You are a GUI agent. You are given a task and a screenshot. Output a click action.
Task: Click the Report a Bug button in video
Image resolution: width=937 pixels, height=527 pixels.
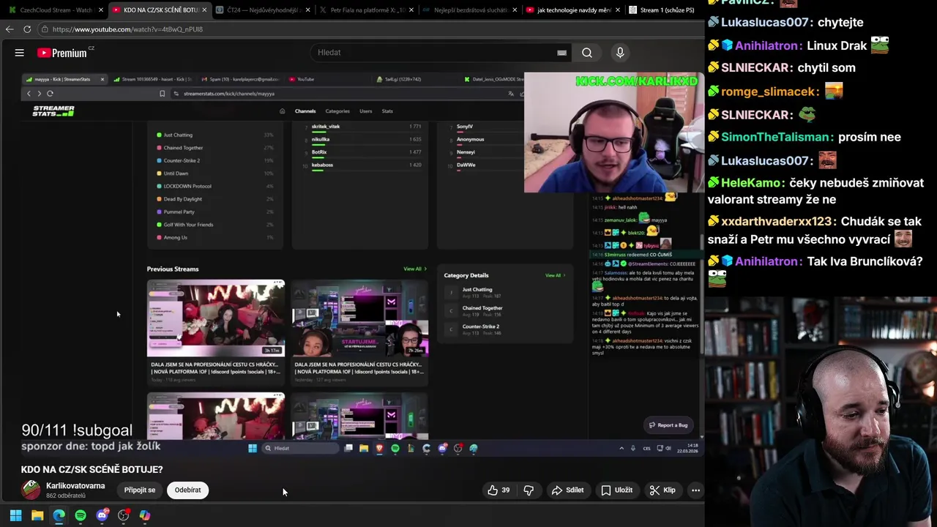[x=668, y=425]
